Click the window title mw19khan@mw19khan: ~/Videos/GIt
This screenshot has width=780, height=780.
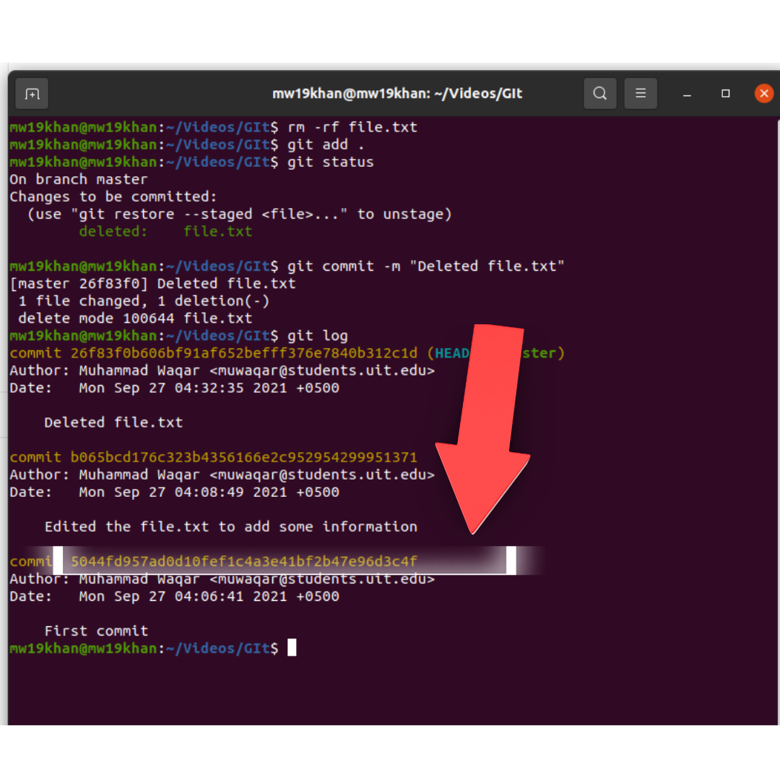point(397,93)
